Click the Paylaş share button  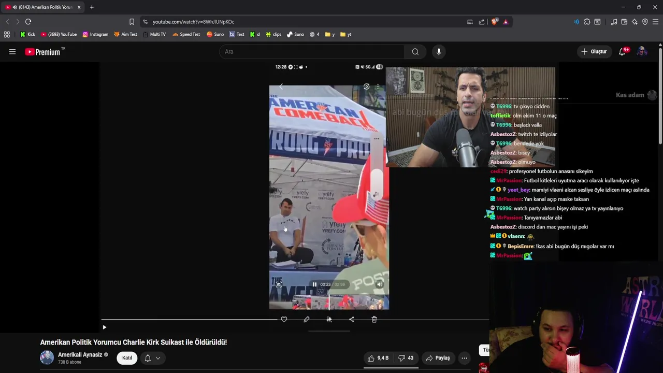coord(438,358)
